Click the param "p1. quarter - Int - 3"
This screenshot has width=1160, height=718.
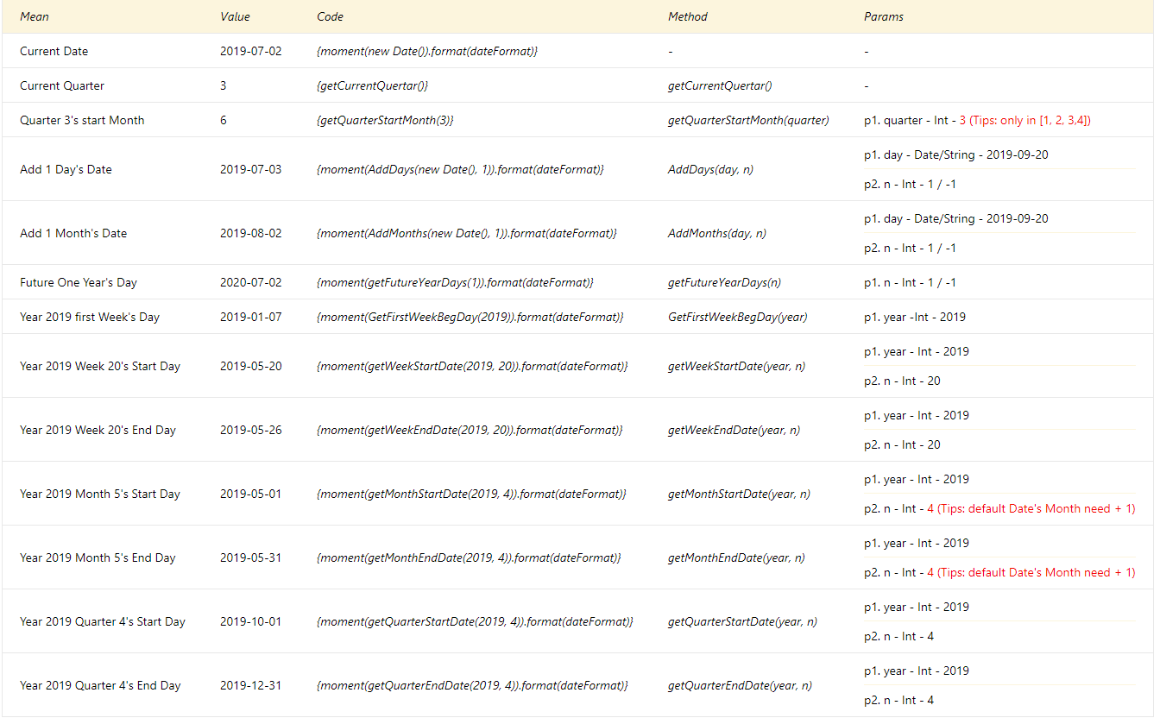click(x=915, y=120)
